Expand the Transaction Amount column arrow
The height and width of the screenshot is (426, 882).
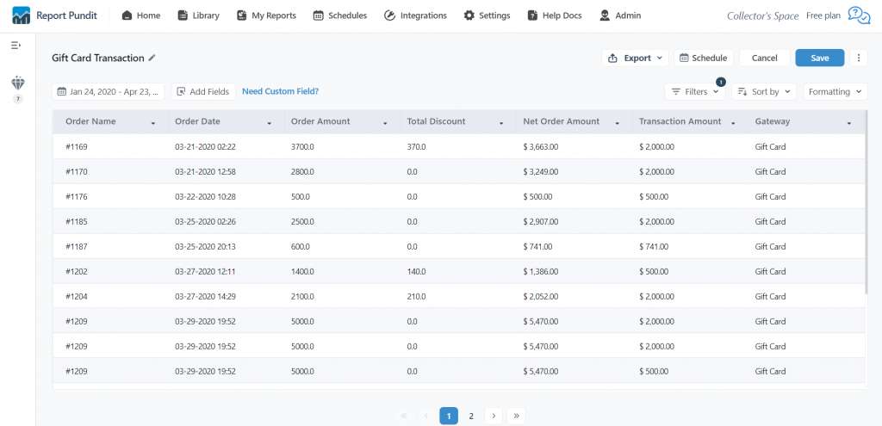[x=733, y=122]
